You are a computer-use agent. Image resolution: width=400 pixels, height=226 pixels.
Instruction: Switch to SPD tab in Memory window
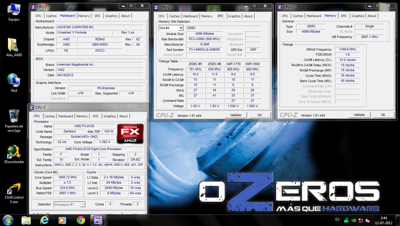(x=344, y=16)
